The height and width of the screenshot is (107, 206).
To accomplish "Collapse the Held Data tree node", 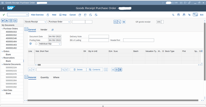I will 2,90.
